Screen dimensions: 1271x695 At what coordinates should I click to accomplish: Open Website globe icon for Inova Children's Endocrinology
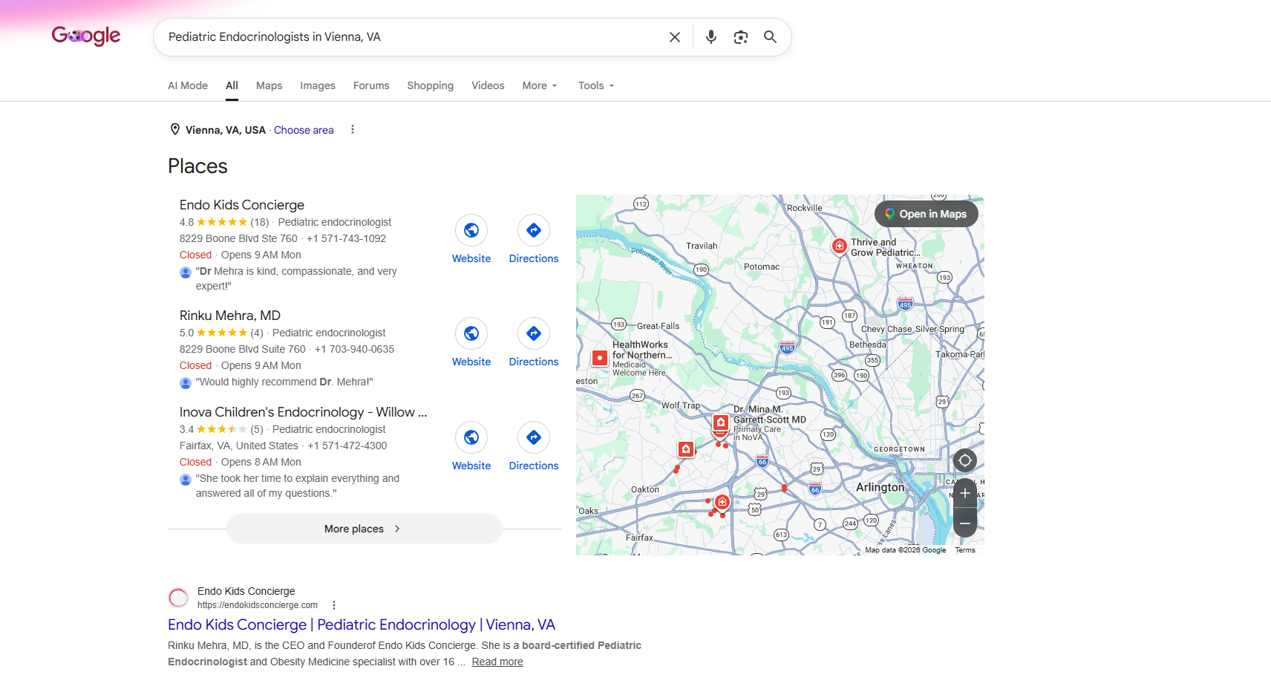point(471,437)
